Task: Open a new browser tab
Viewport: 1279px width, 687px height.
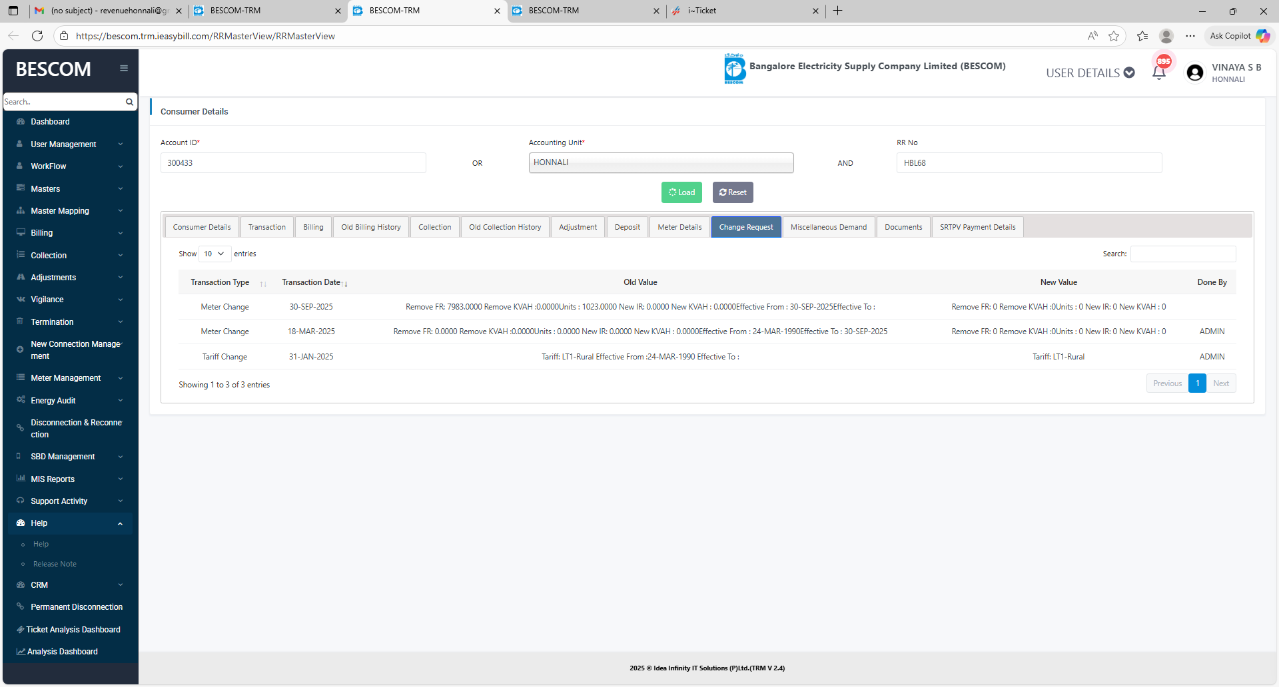Action: 838,11
